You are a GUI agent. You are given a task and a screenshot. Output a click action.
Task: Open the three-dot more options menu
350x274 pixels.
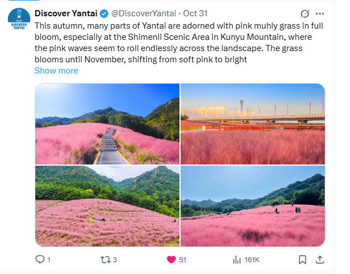(320, 13)
